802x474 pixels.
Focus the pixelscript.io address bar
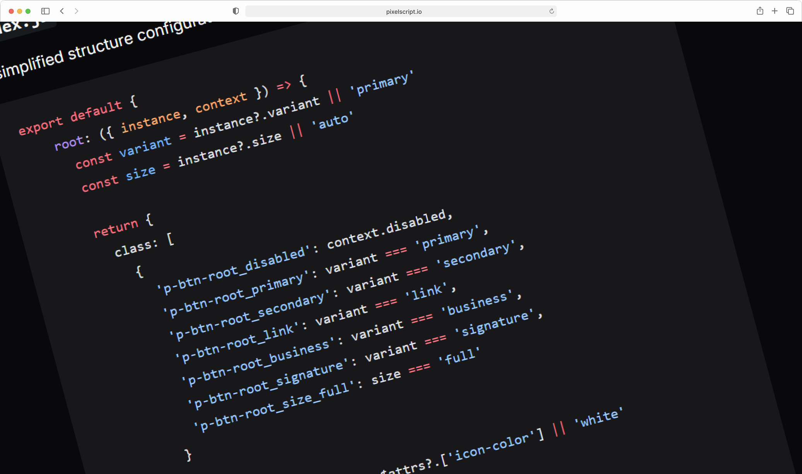[401, 11]
